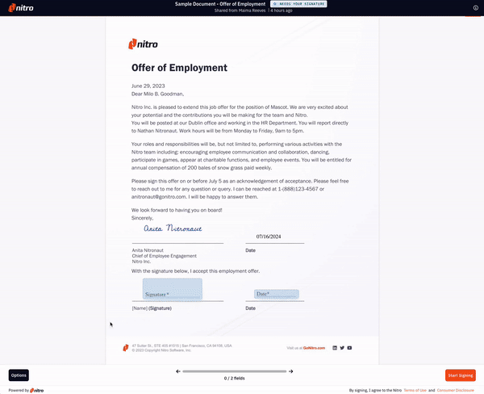The image size is (484, 394).
Task: Visit the GoNitro.com link
Action: pos(314,348)
